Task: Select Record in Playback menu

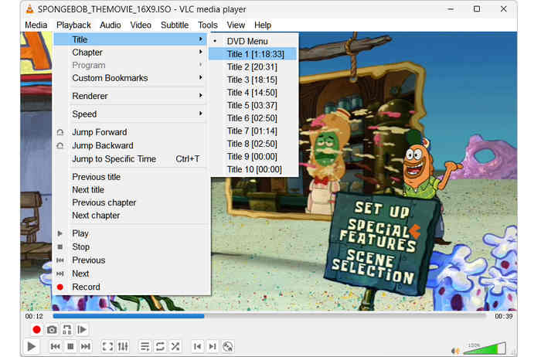Action: 131,287
